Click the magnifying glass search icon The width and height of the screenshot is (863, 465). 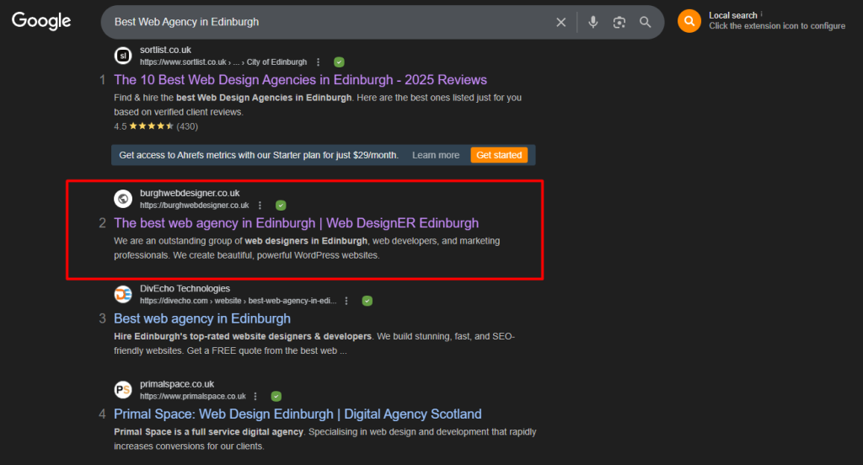(x=646, y=22)
